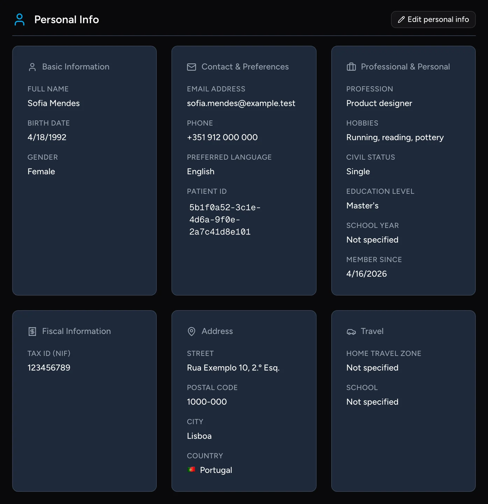Click the city value Lisboa
The width and height of the screenshot is (488, 504).
pos(199,436)
